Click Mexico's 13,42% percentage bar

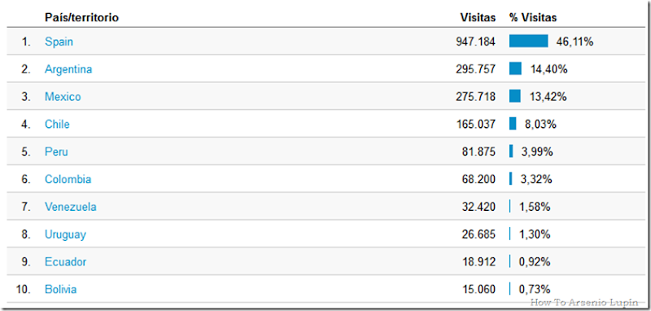click(x=515, y=96)
